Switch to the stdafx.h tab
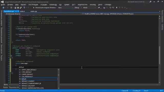Image resolution: width=164 pixels, height=92 pixels. [22, 11]
